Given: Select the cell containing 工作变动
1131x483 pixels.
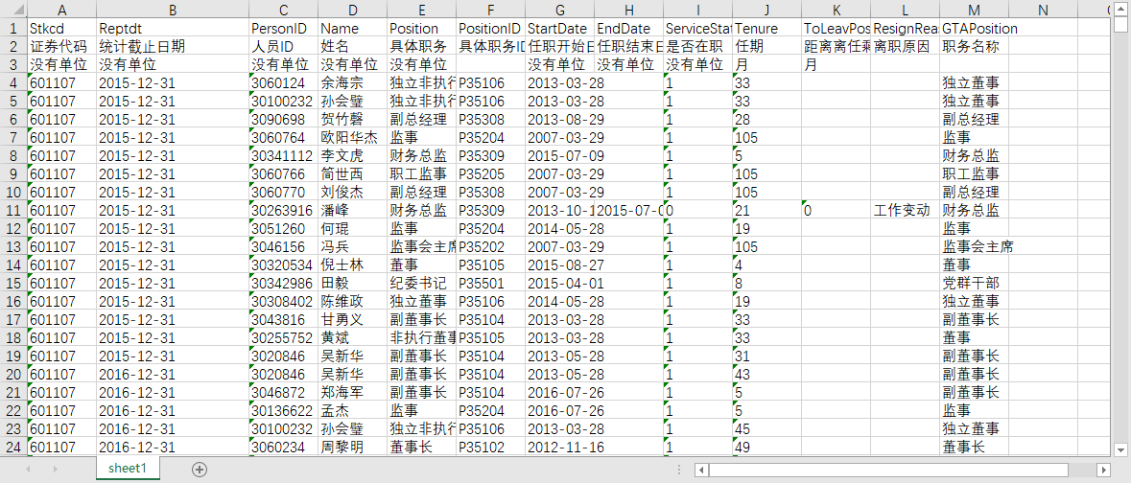Looking at the screenshot, I should point(905,210).
